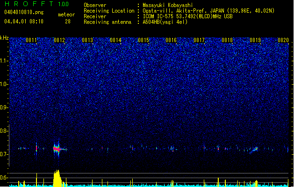Click the time marker 0816
This screenshot has height=187, width=294.
click(x=171, y=40)
